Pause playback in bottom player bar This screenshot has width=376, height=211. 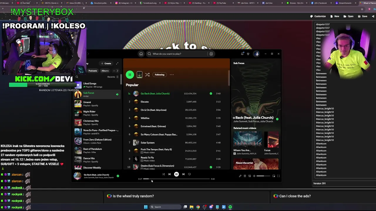[176, 174]
